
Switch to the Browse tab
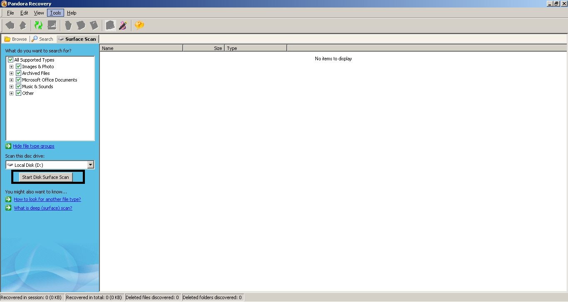click(15, 39)
